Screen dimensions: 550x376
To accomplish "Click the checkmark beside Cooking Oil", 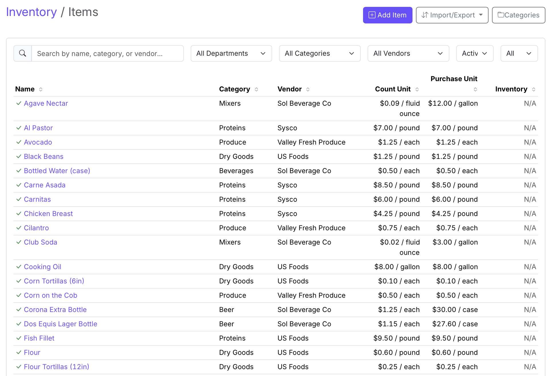I will [19, 267].
